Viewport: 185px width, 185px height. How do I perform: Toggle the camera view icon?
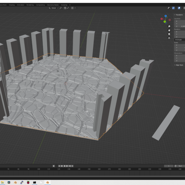169,34
